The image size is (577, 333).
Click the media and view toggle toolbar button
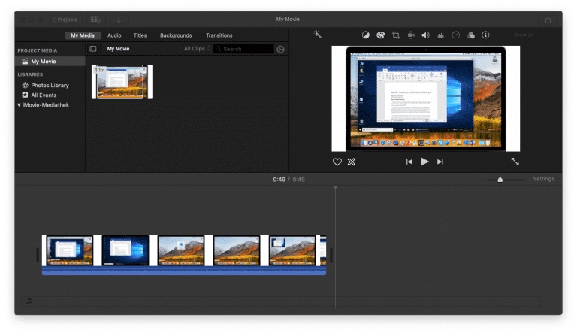coord(95,20)
